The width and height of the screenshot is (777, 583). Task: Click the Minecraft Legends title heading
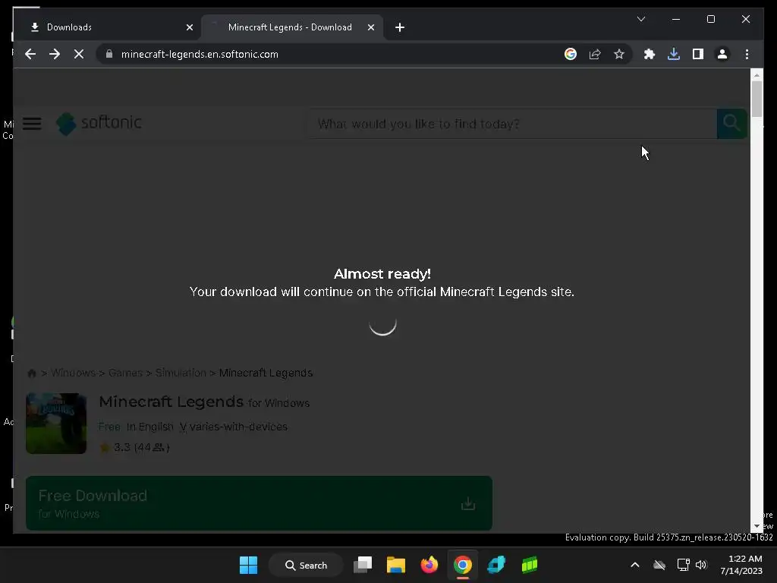[171, 402]
